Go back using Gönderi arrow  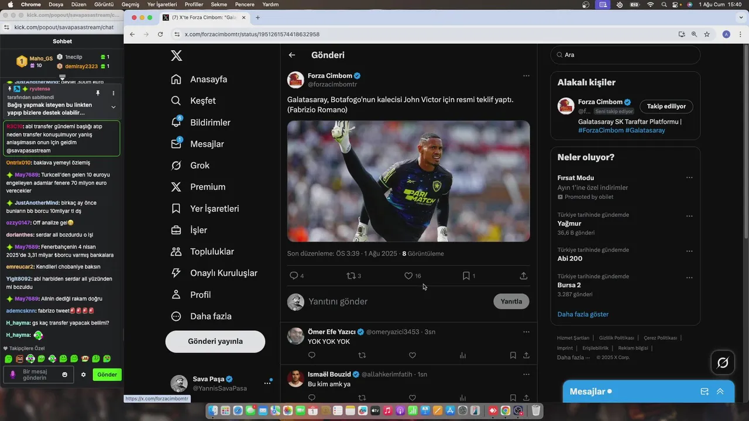(292, 55)
